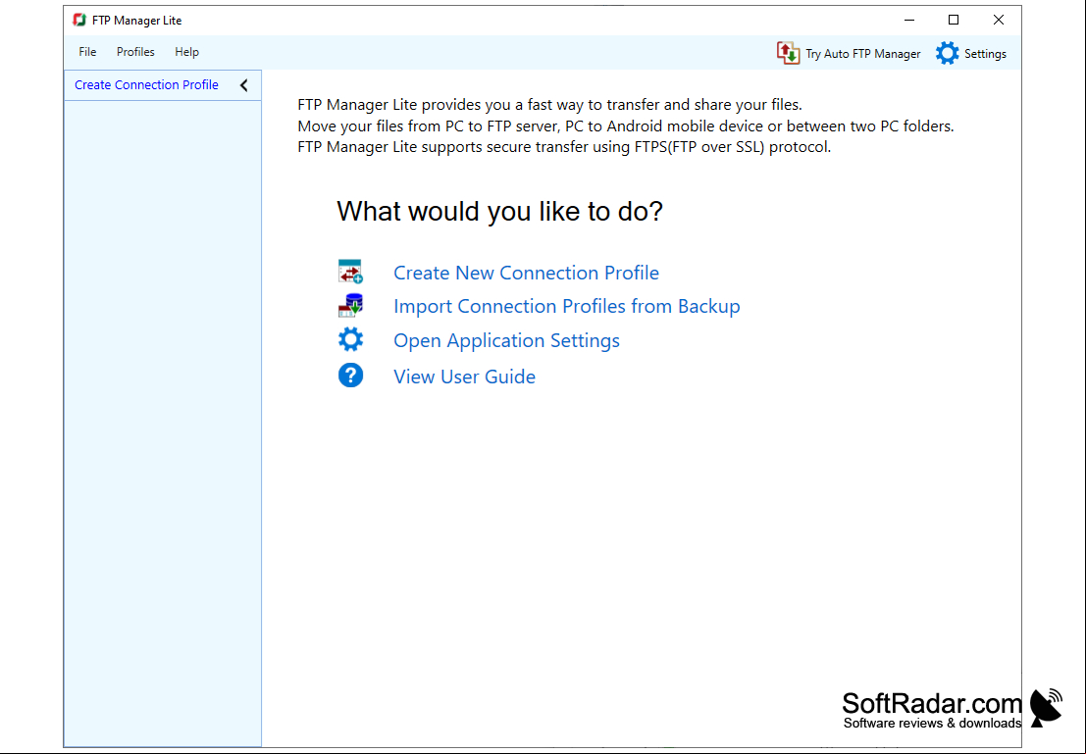Minimize the FTP Manager Lite window
The height and width of the screenshot is (754, 1086).
coord(909,20)
